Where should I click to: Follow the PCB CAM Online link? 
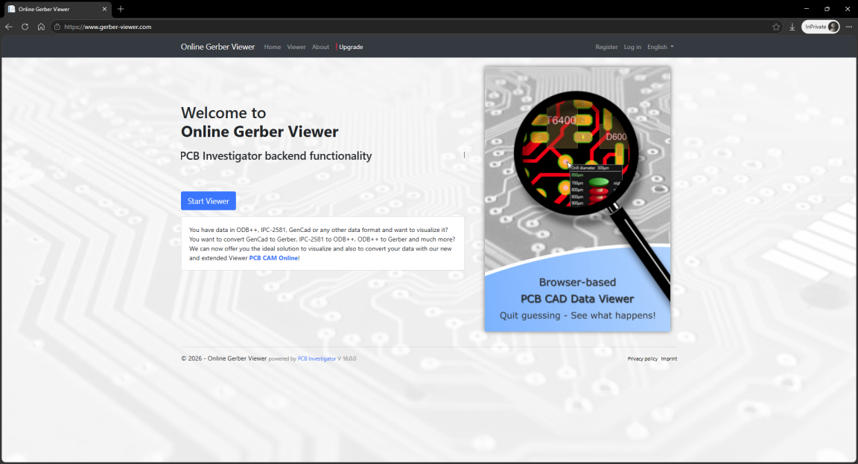(x=274, y=258)
